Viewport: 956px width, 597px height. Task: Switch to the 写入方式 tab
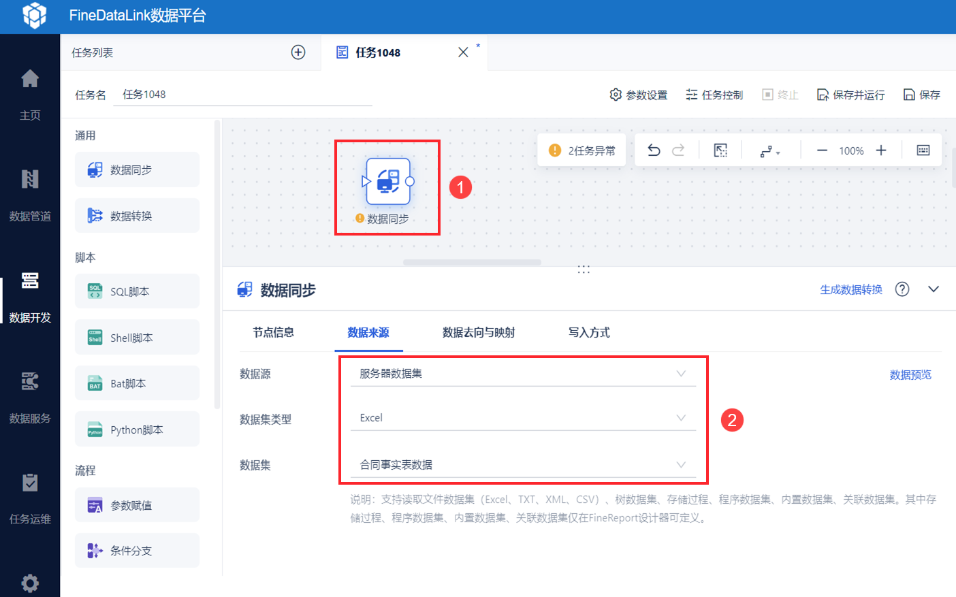pos(589,332)
